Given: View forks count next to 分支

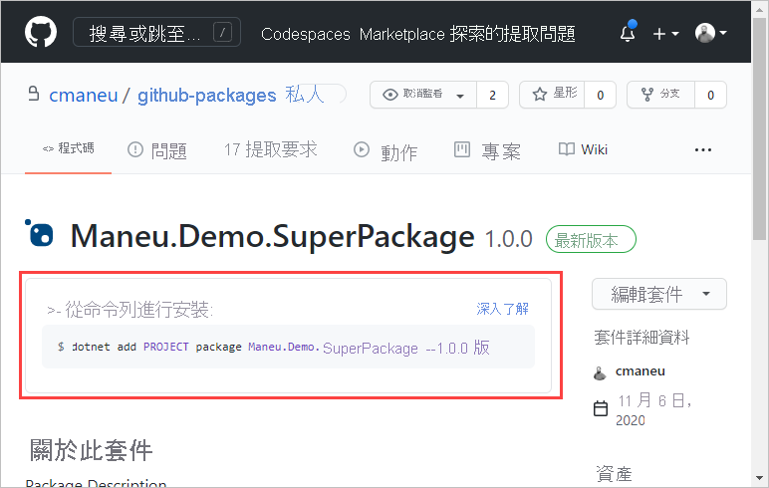Looking at the screenshot, I should tap(710, 95).
